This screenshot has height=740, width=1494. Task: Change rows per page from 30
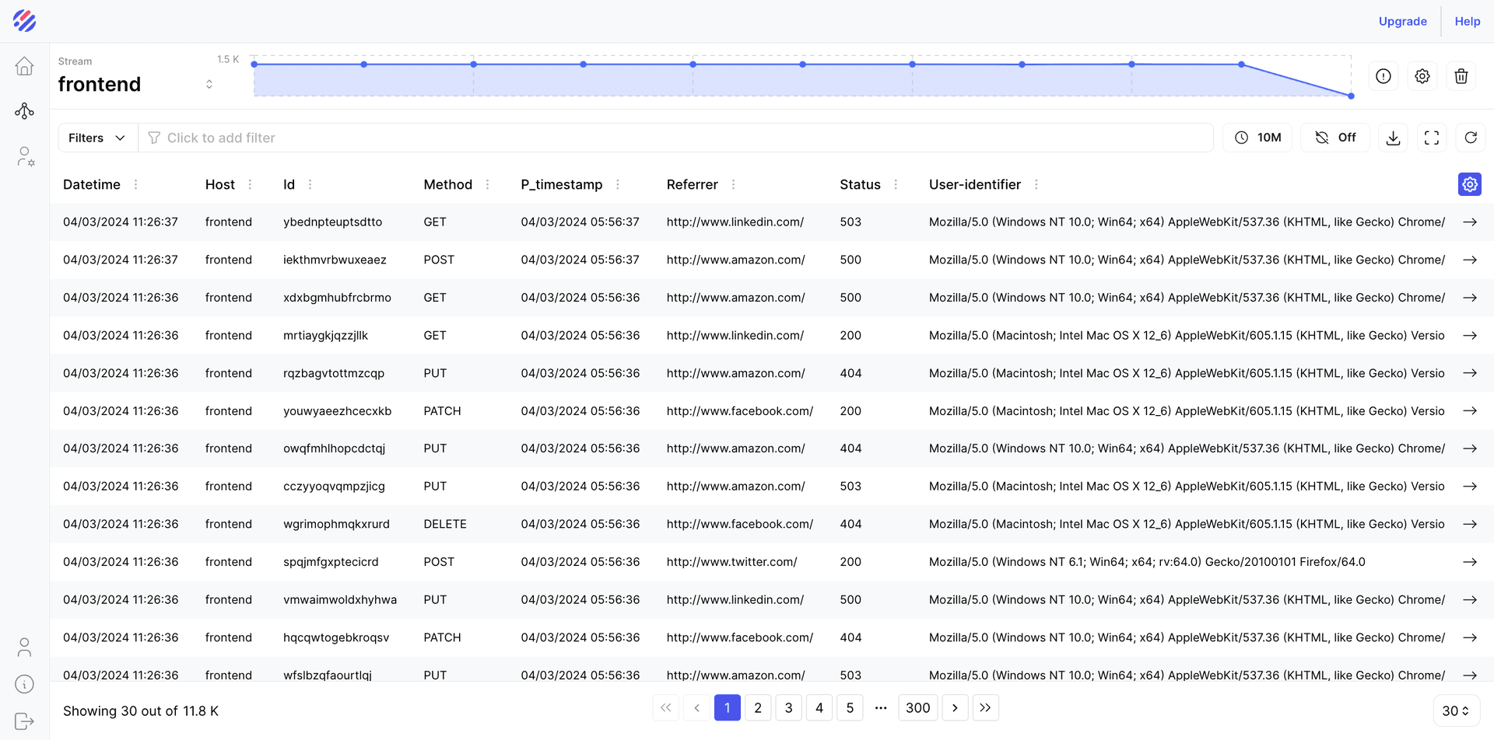click(x=1455, y=710)
